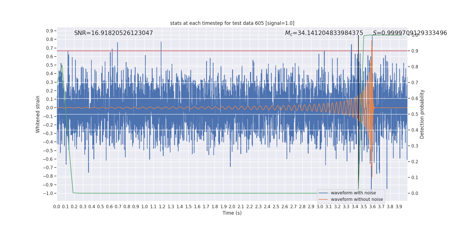Click the blue line legend swatch
The image size is (453, 226).
point(323,193)
